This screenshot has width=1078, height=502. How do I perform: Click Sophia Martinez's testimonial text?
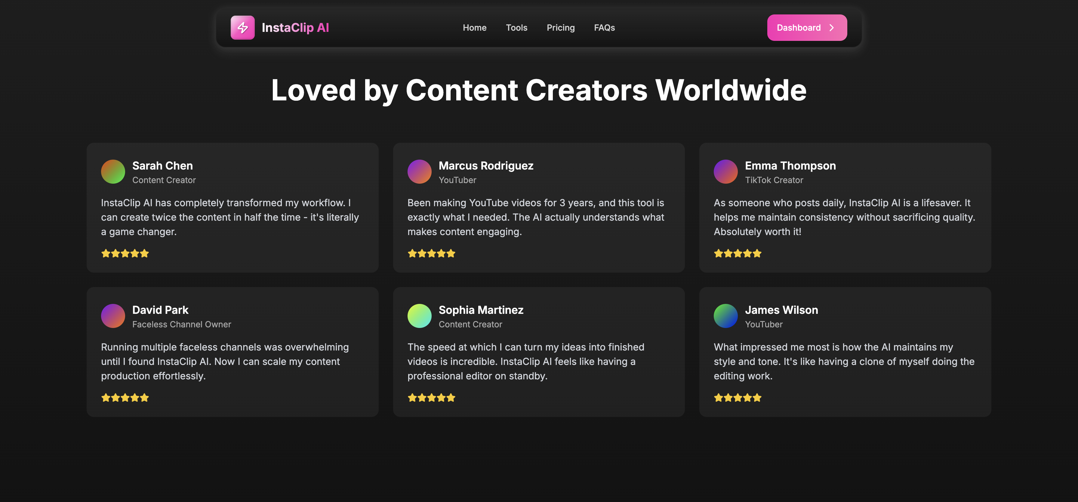tap(525, 361)
